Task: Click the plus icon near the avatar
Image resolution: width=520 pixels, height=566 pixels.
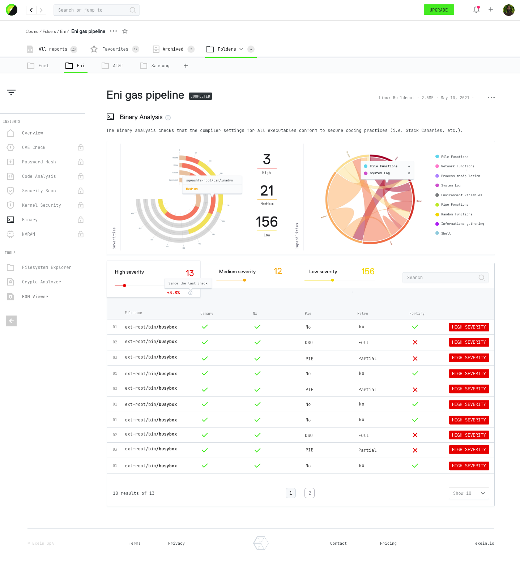Action: 491,10
